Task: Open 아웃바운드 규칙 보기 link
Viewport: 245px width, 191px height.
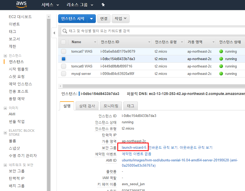Action: 196,148
